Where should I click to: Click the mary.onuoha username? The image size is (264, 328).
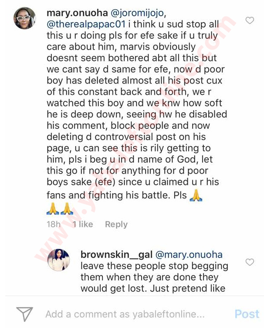click(77, 13)
